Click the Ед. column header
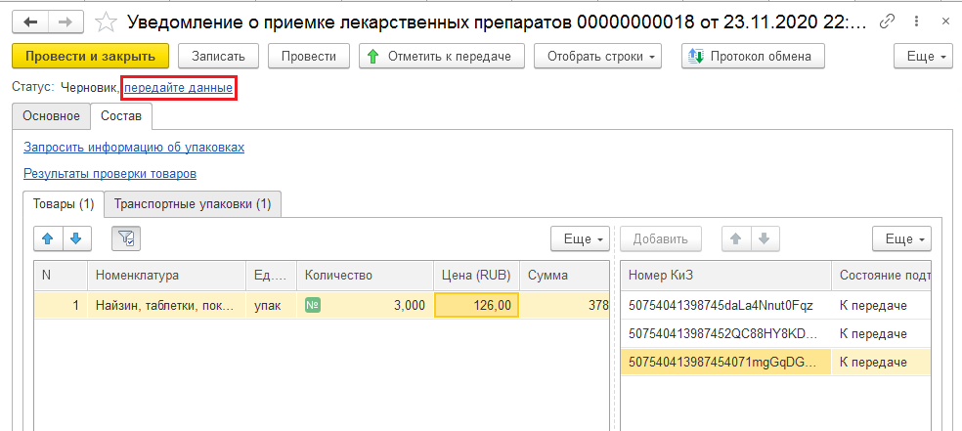 271,276
